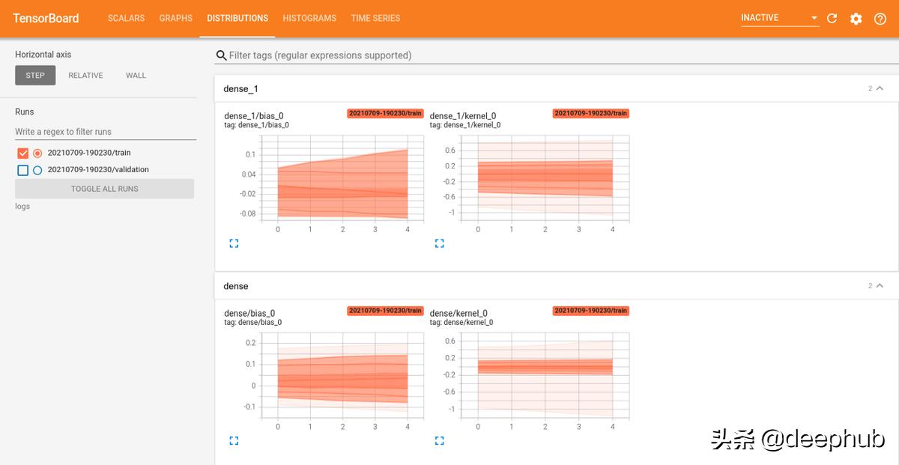Expand dense/kernel_0 chart to full size
The height and width of the screenshot is (465, 899).
coord(439,441)
